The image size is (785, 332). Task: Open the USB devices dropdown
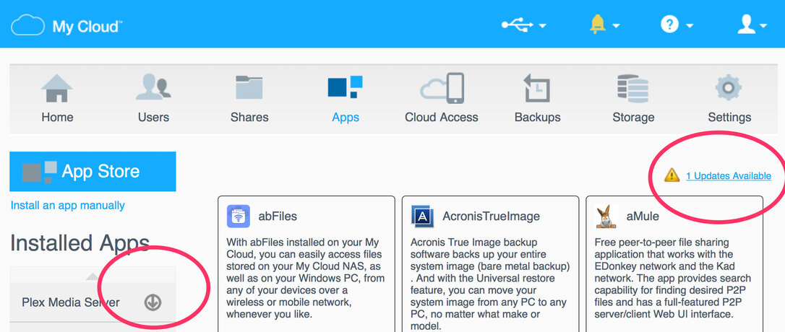coord(523,24)
